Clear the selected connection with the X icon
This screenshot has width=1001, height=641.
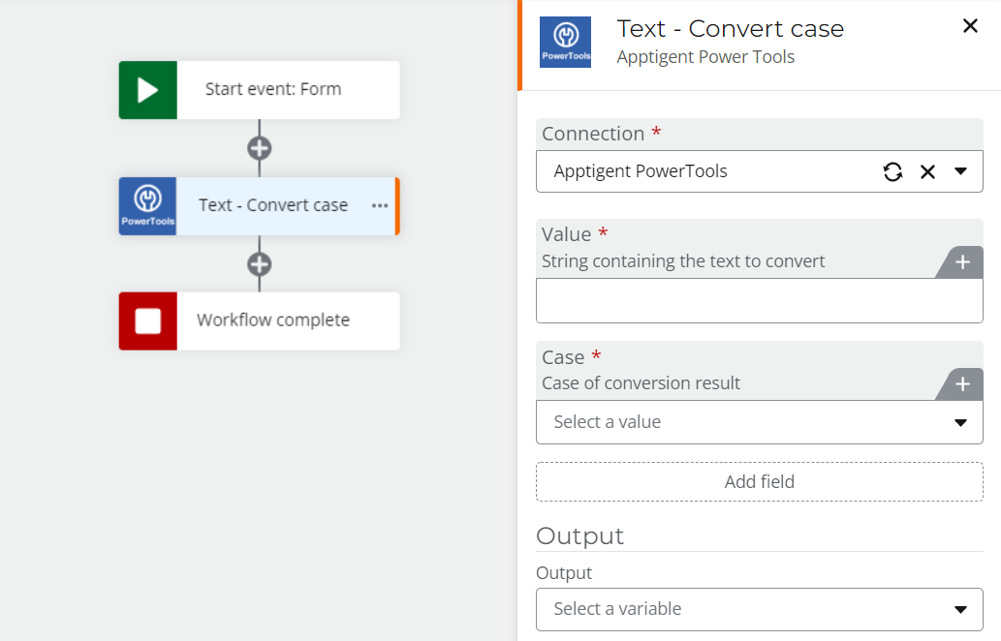[x=927, y=171]
